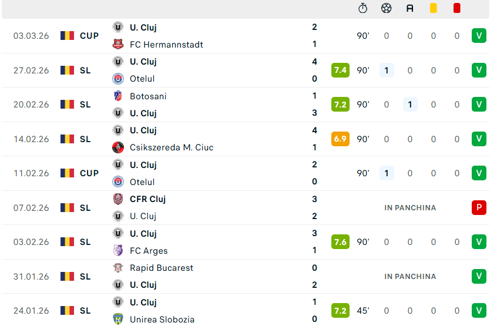Click the minutes played stopwatch icon
This screenshot has height=326, width=497.
click(363, 8)
